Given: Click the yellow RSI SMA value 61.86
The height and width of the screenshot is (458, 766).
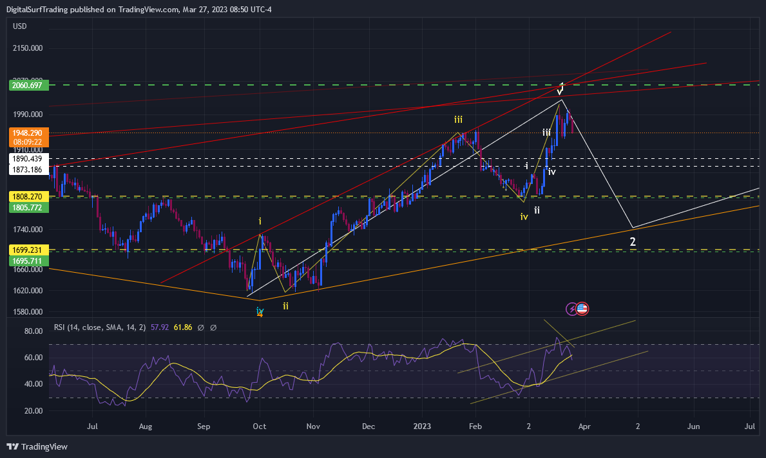Looking at the screenshot, I should click(183, 327).
